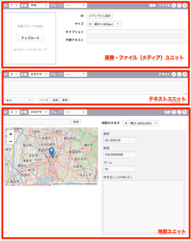The image size is (191, 241).
Task: Apply 強調 formatting in the text unit
Action: pos(55,100)
